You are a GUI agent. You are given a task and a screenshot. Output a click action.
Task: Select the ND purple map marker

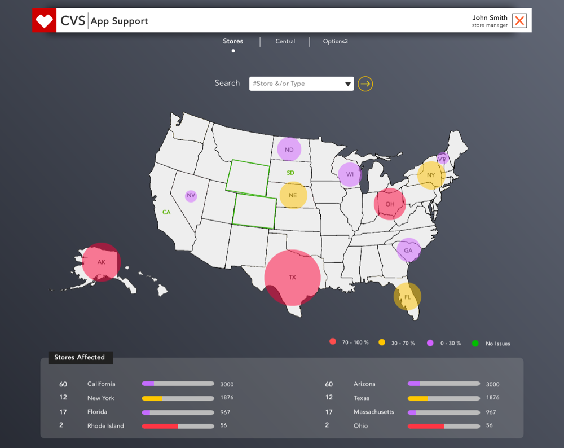pyautogui.click(x=289, y=150)
